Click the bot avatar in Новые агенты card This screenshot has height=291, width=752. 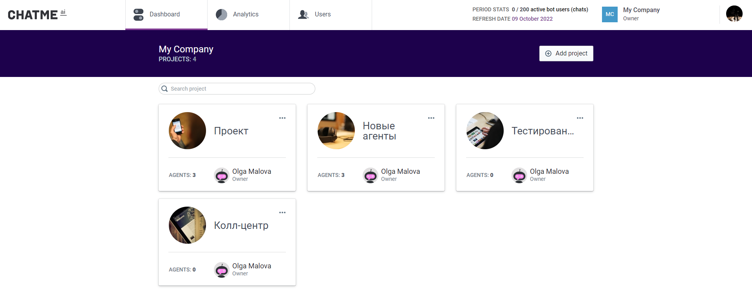pyautogui.click(x=371, y=175)
